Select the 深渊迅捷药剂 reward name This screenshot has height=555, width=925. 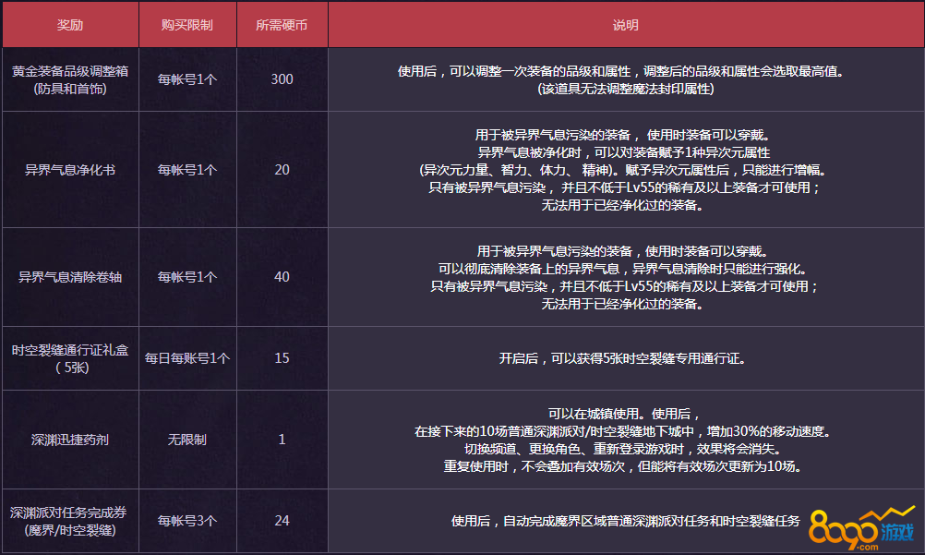coord(70,440)
